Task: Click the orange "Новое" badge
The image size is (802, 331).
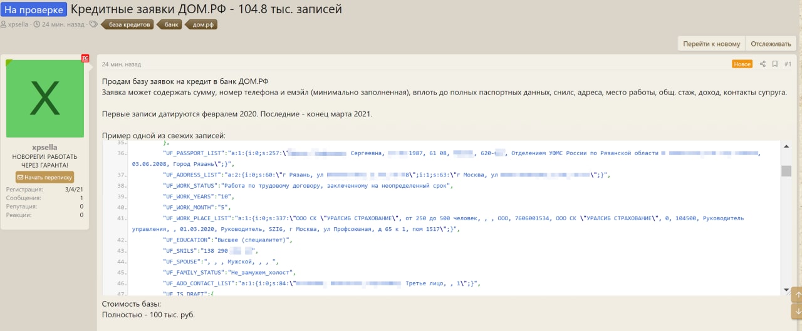Action: coord(742,64)
